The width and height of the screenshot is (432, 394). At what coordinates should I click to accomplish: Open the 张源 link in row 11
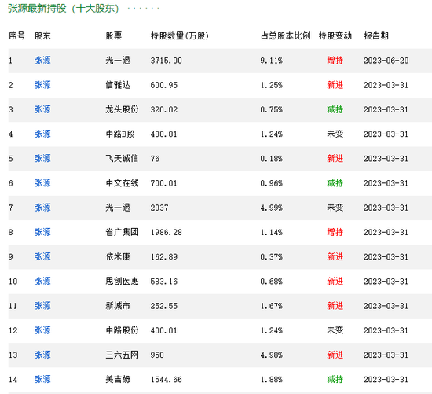pos(42,306)
